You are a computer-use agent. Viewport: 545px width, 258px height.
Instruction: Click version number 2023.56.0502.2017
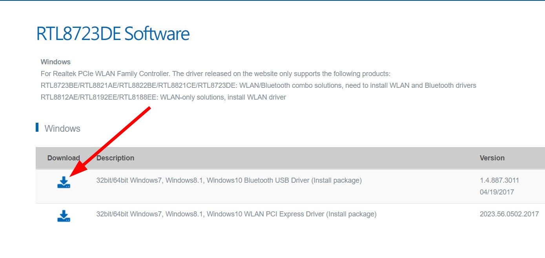pyautogui.click(x=509, y=214)
